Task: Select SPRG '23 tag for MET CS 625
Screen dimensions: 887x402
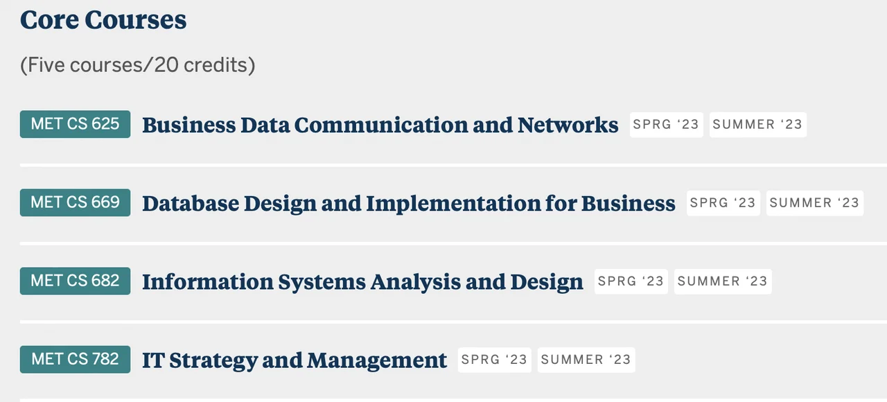Action: [666, 125]
